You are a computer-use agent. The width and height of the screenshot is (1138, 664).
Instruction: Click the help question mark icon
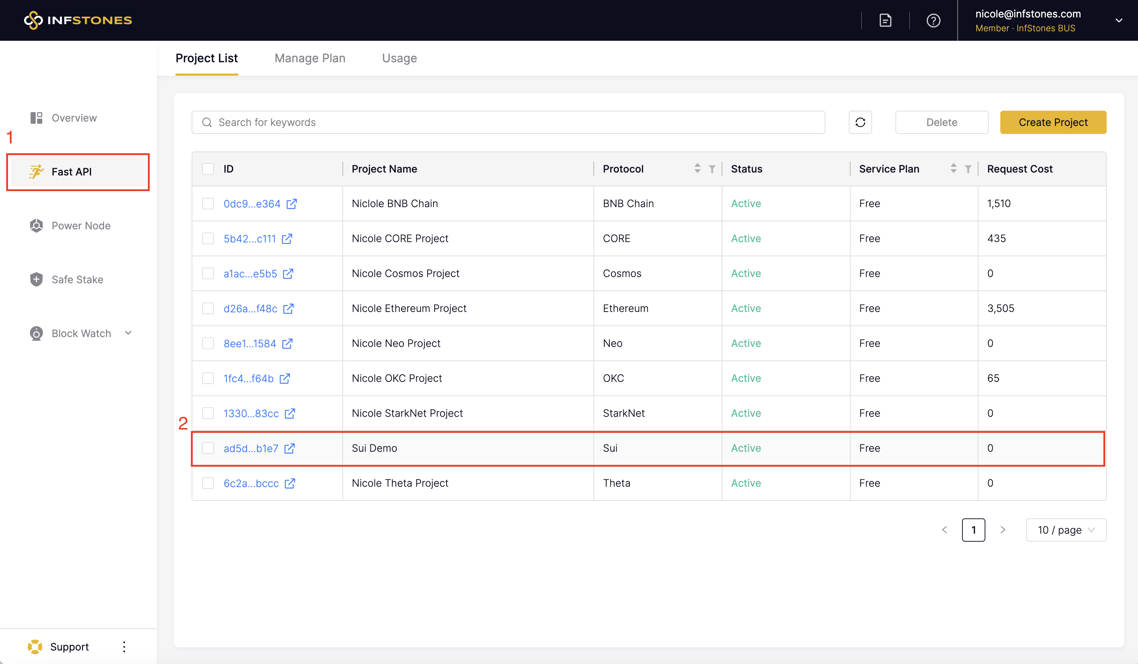pos(933,20)
